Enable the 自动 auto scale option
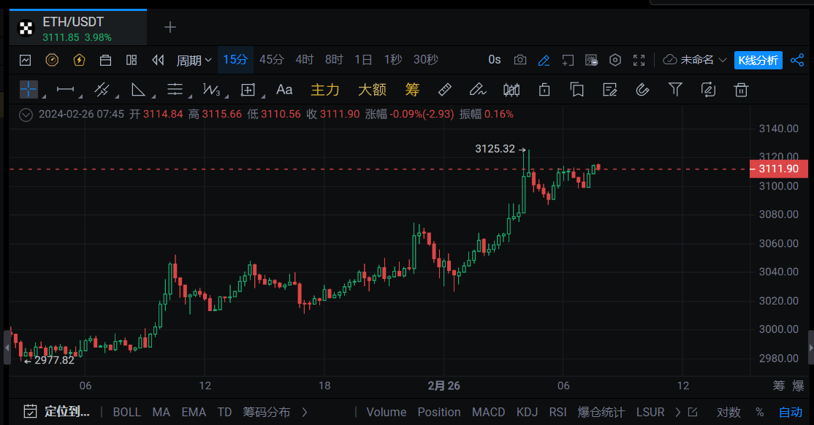814x425 pixels. pyautogui.click(x=790, y=412)
